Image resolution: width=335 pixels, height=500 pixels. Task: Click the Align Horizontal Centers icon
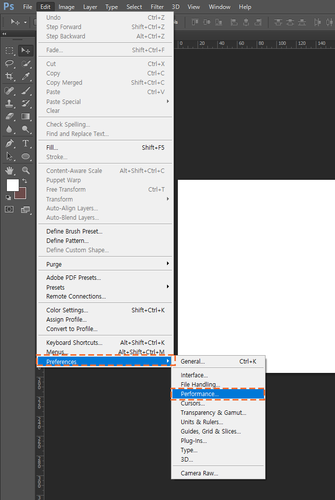(x=246, y=22)
